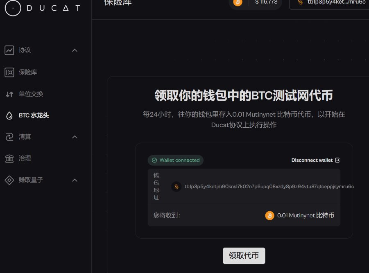Click the 保险库 page title in header
Screen dimensions: 369x273
click(118, 3)
